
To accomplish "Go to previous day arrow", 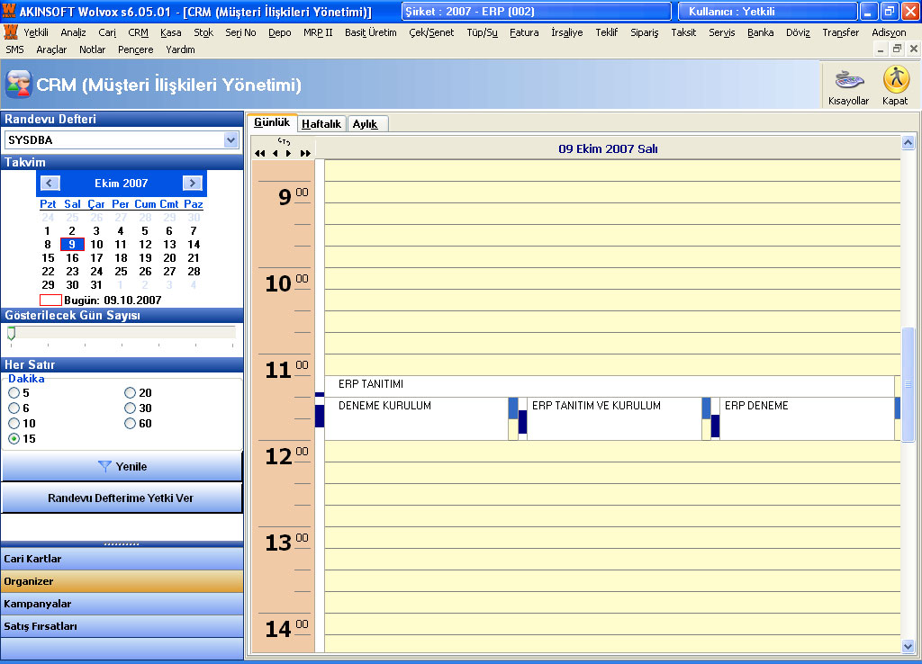I will tap(276, 153).
